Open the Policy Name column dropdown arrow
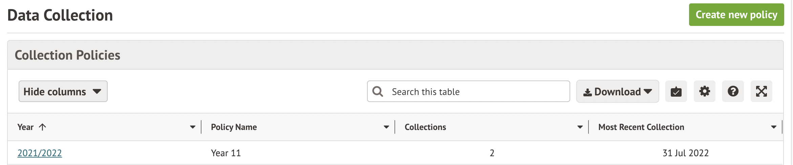The image size is (793, 165). pyautogui.click(x=386, y=127)
